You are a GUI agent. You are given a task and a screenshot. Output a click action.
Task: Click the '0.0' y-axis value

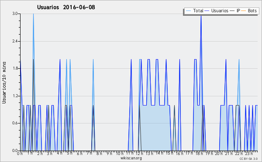point(15,151)
